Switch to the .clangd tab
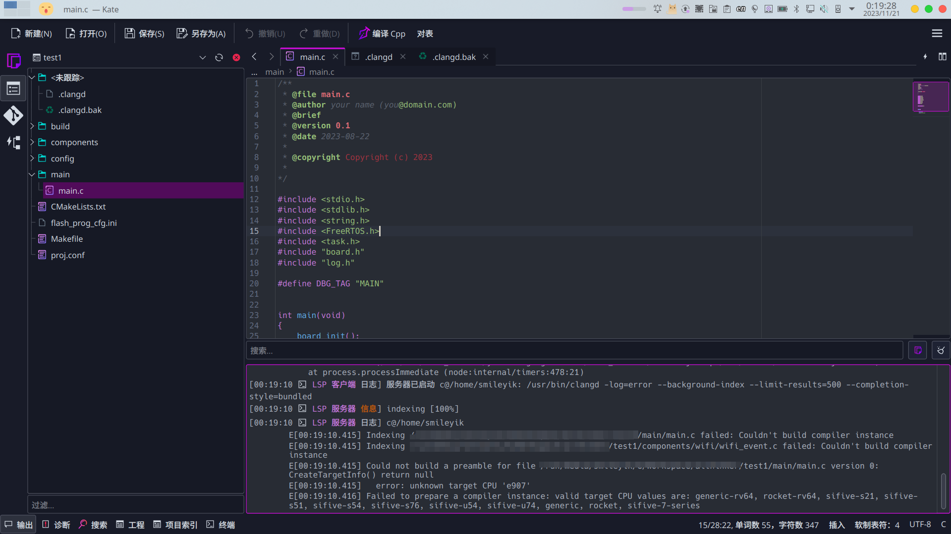This screenshot has height=534, width=951. click(x=379, y=57)
